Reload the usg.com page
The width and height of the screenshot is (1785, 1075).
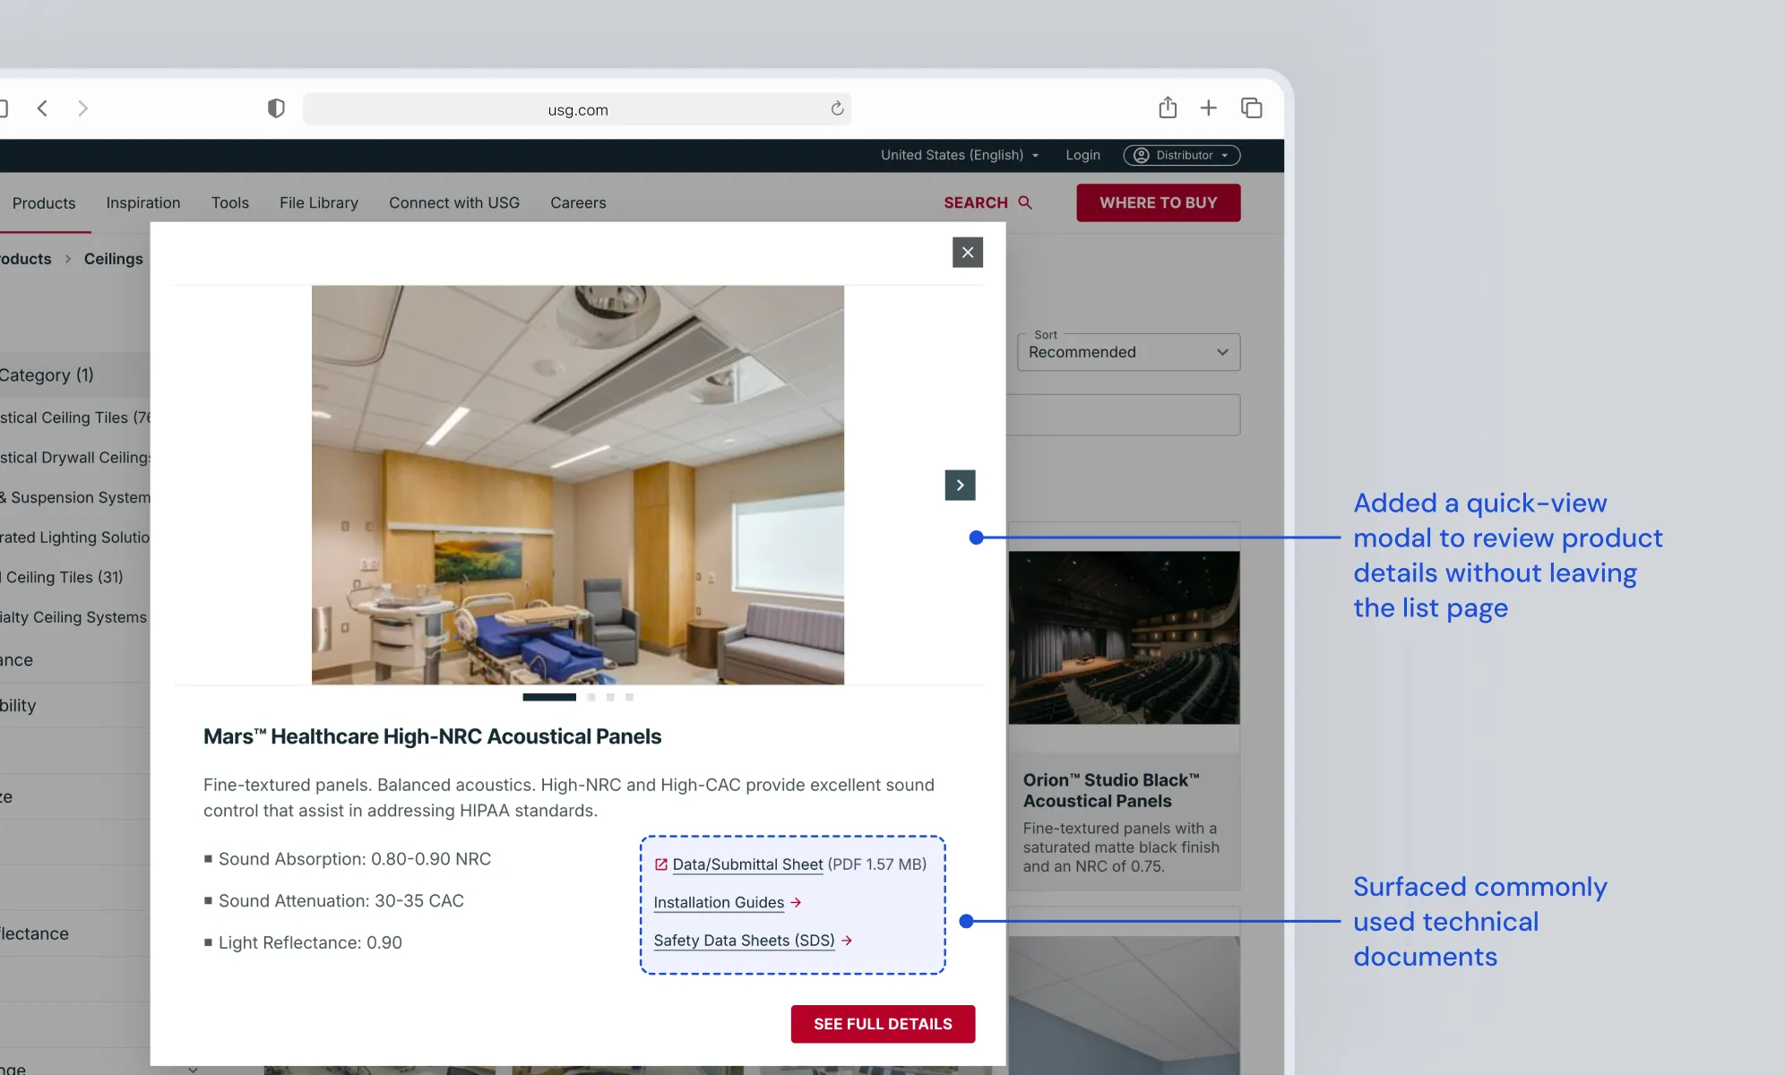click(x=837, y=108)
